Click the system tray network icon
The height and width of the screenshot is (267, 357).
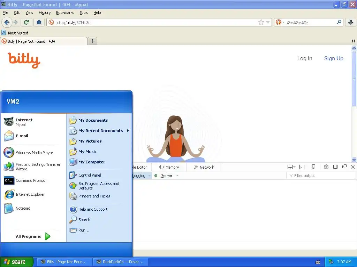(331, 262)
